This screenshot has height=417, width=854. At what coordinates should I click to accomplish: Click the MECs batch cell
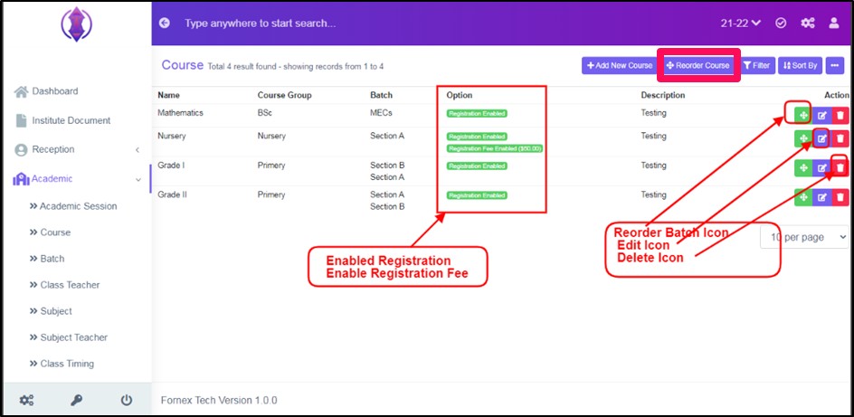click(381, 113)
